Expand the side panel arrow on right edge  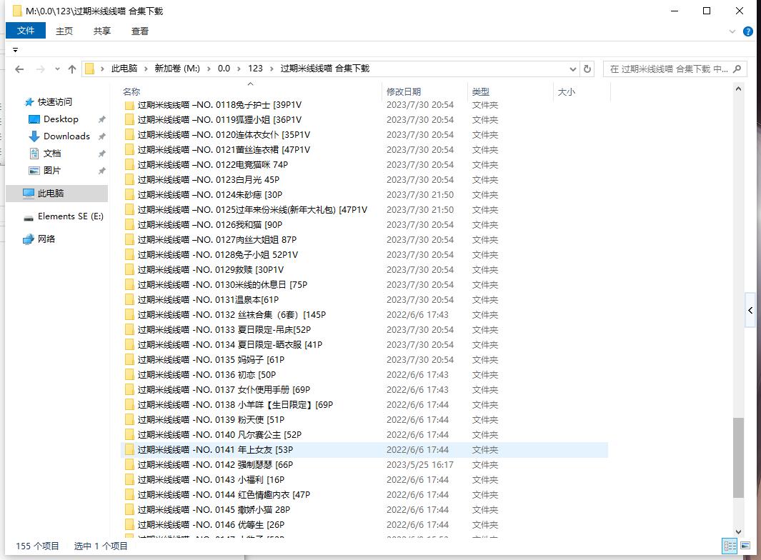pos(750,311)
